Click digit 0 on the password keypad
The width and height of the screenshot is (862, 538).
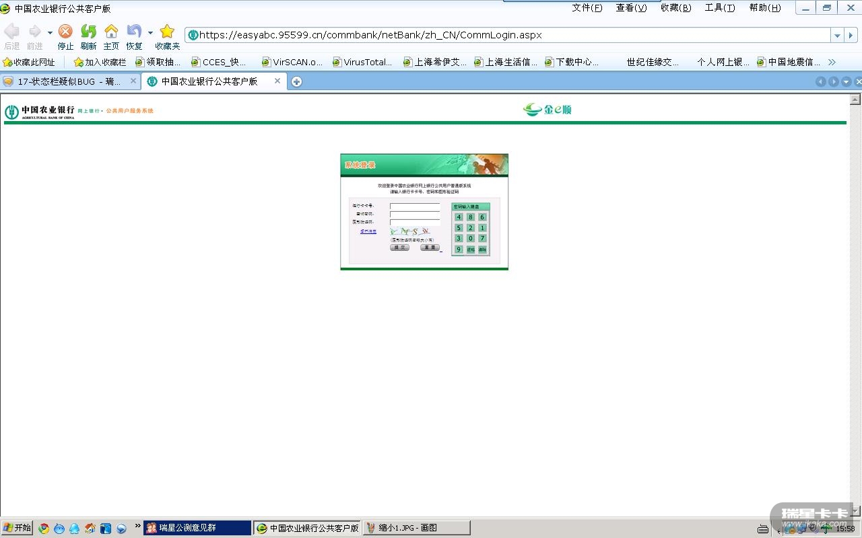471,239
